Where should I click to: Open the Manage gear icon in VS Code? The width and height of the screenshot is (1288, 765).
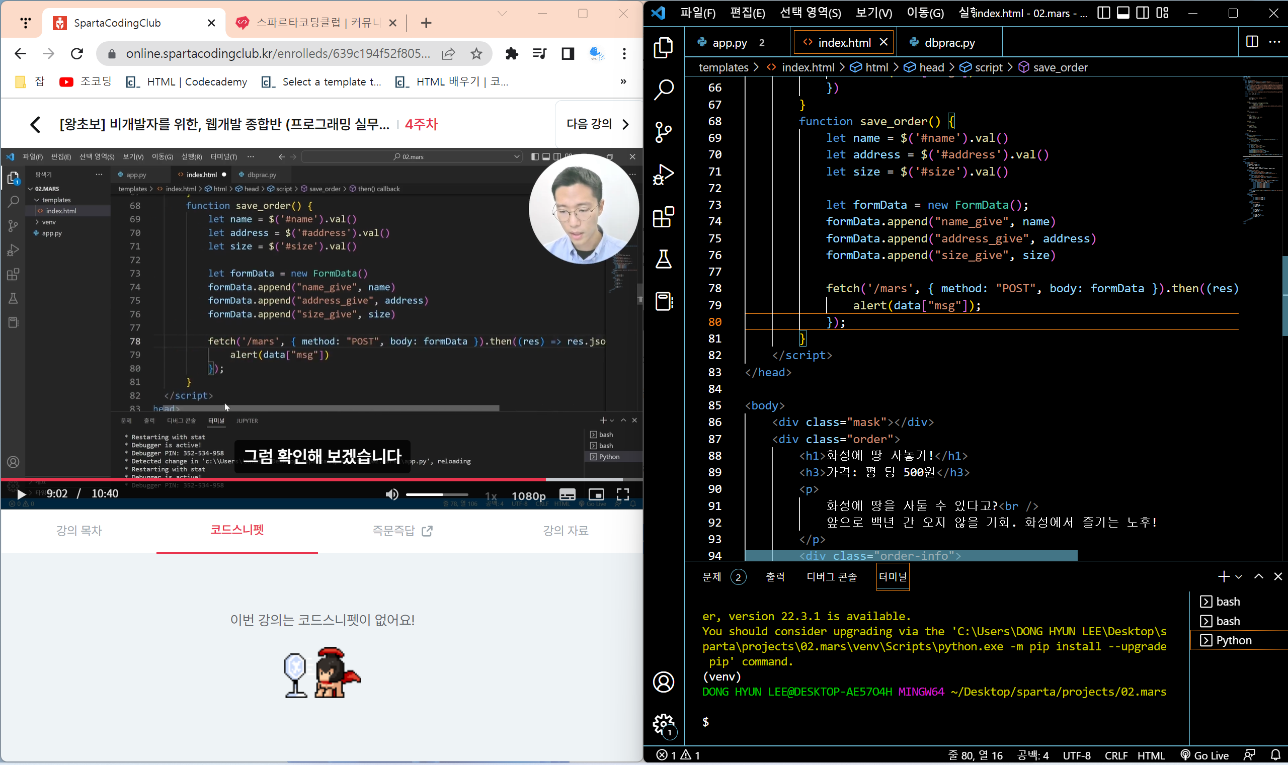click(663, 724)
